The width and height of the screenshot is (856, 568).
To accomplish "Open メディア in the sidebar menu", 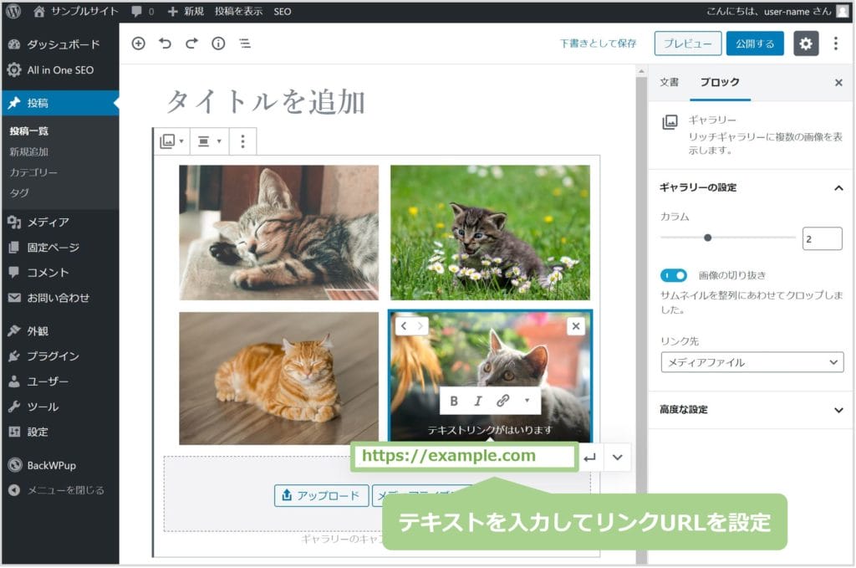I will tap(48, 223).
